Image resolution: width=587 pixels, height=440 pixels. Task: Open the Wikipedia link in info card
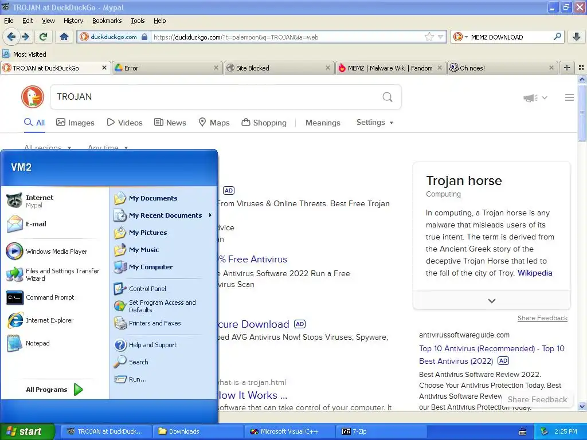coord(535,273)
